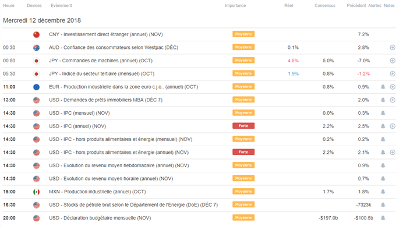Add note plus icon for EUR Production industrielle
Screen dimensions: 396x226
(x=393, y=87)
